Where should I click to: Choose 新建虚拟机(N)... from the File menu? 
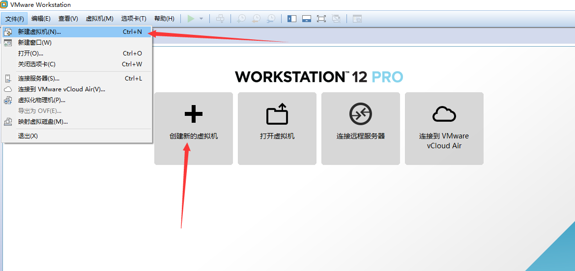pos(76,32)
